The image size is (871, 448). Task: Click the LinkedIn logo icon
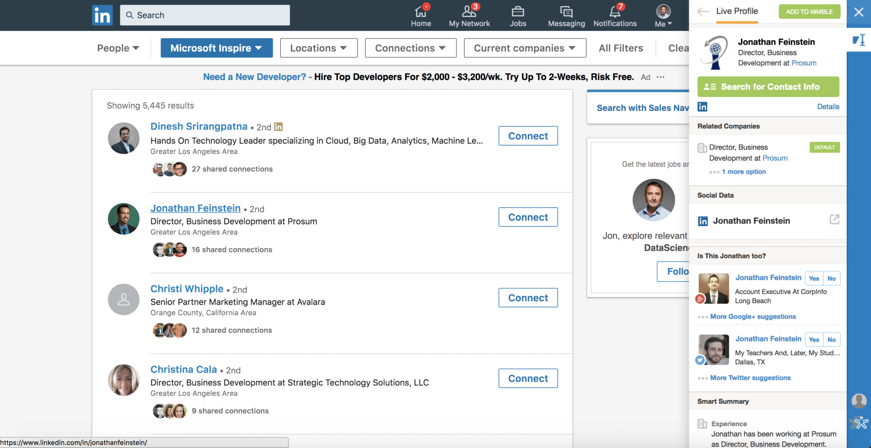102,15
